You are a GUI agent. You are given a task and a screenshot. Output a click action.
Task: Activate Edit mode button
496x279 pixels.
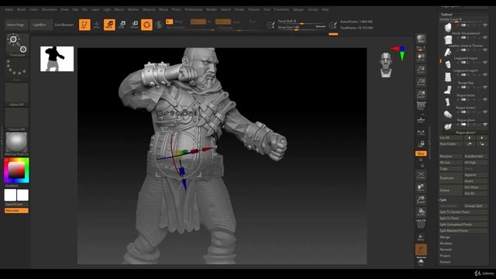pos(84,25)
